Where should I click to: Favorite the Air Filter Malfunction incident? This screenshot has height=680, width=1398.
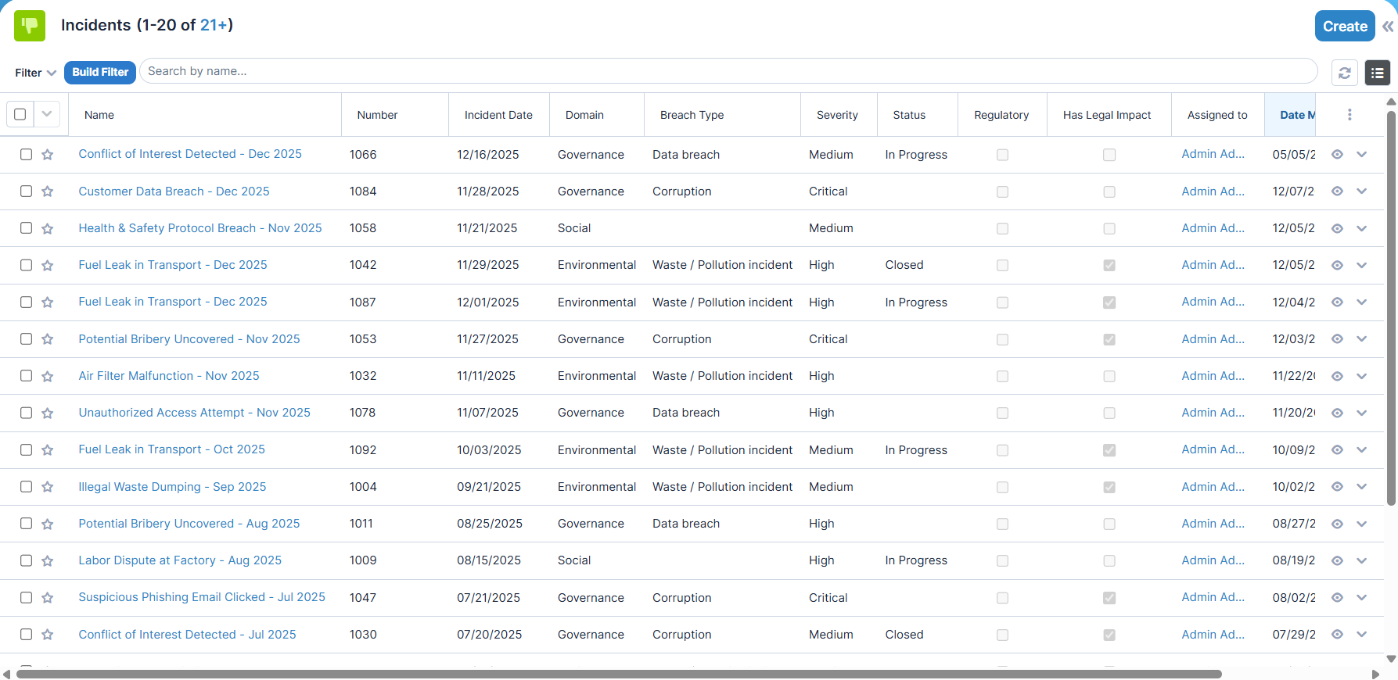(48, 376)
